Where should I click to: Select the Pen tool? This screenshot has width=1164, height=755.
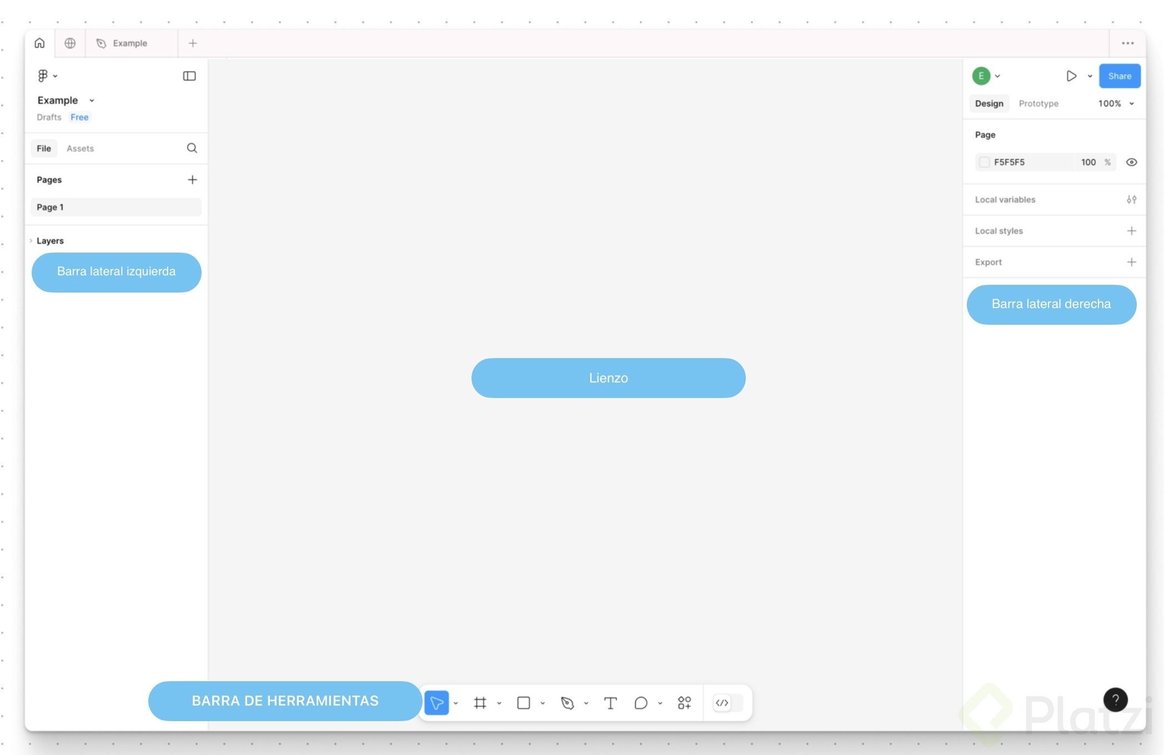tap(567, 703)
